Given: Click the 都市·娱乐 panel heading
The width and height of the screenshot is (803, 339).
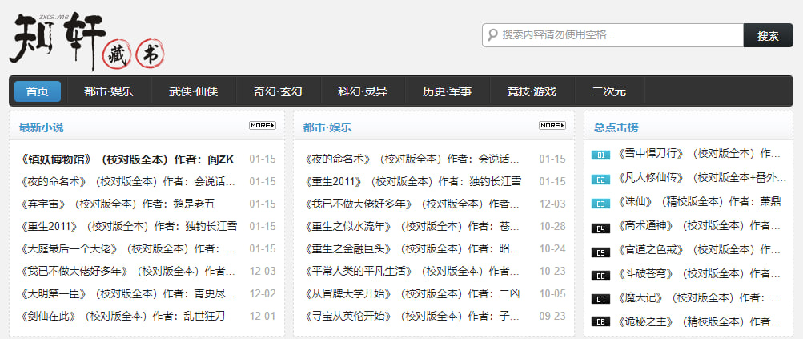Looking at the screenshot, I should pyautogui.click(x=327, y=127).
